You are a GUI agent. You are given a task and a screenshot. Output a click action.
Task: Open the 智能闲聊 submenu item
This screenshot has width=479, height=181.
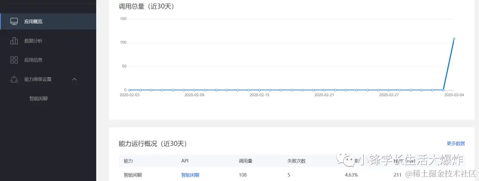click(x=39, y=98)
